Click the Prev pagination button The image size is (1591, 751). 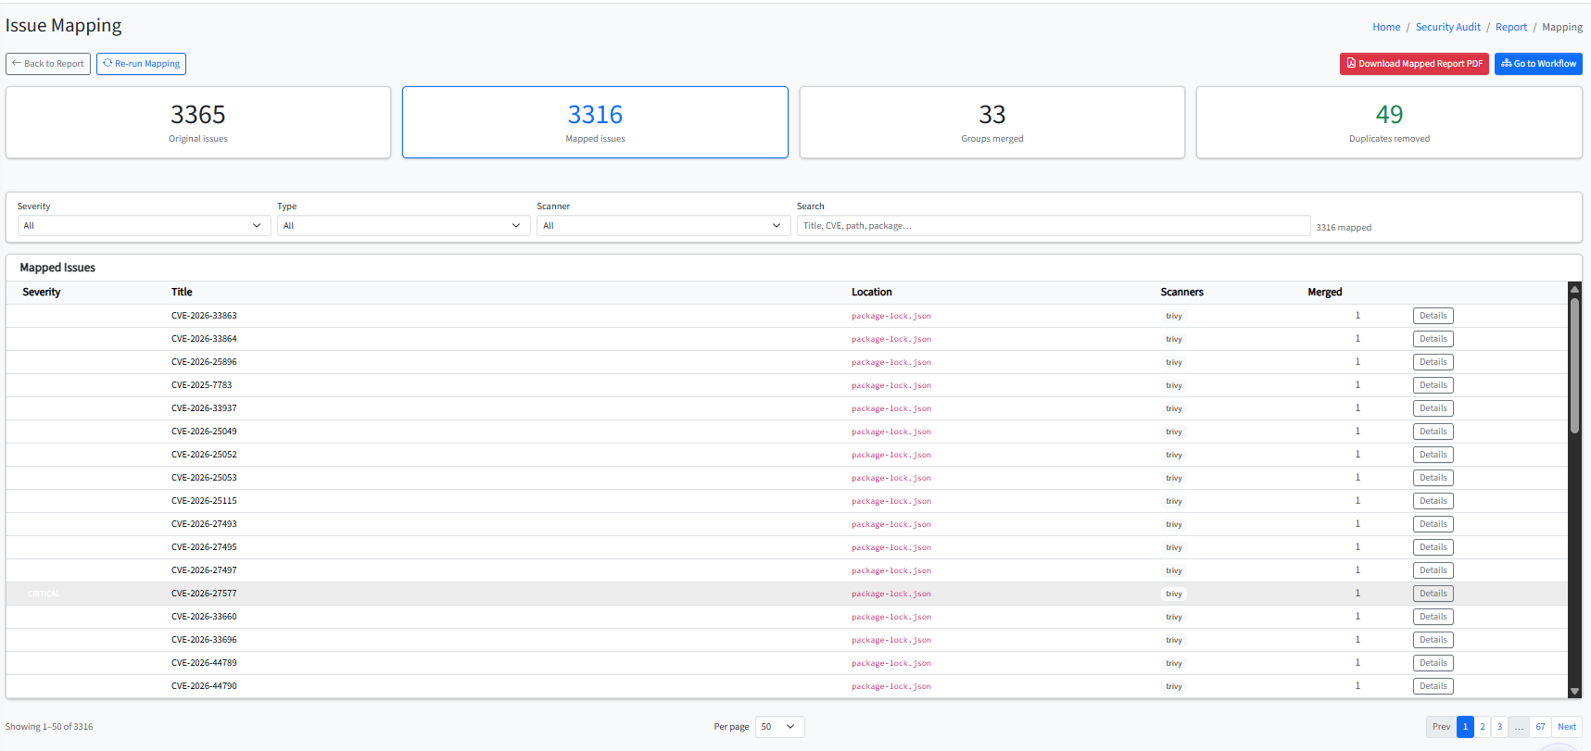pyautogui.click(x=1441, y=727)
